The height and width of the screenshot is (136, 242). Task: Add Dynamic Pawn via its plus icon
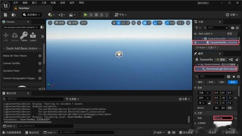[40, 71]
